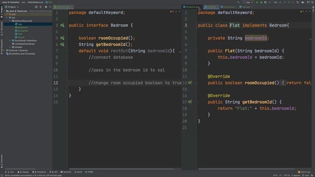Screen dimensions: 315x177
Task: Hide the Project tool window with the minus icon
Action: point(50,7)
